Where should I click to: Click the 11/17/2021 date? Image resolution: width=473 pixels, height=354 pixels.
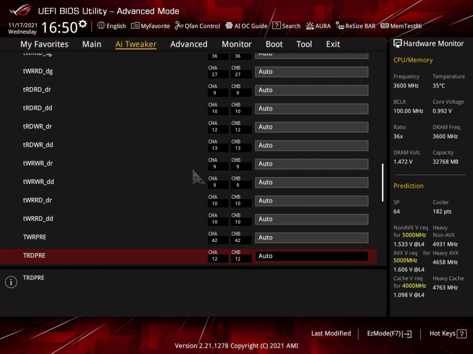click(23, 25)
